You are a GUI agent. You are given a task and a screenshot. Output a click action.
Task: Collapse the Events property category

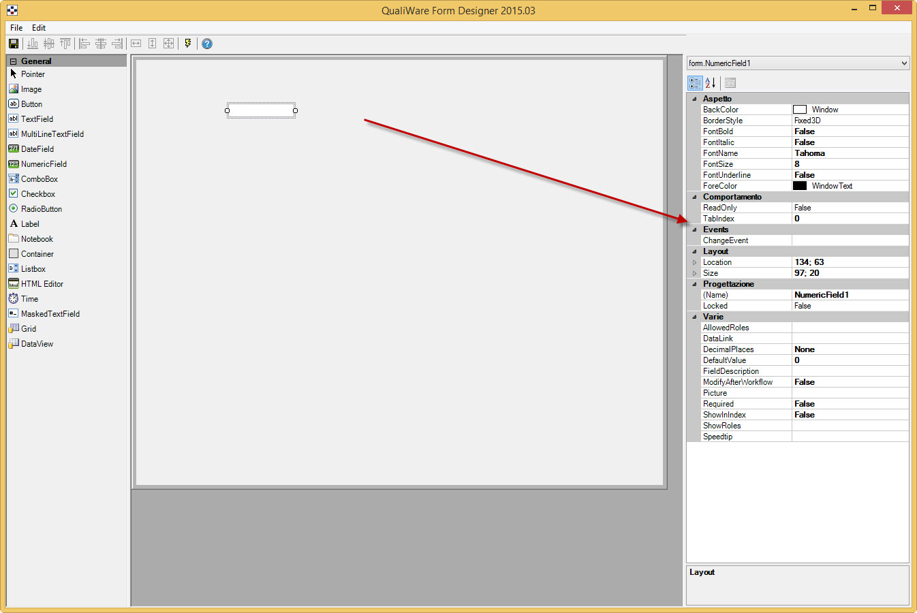pos(694,230)
